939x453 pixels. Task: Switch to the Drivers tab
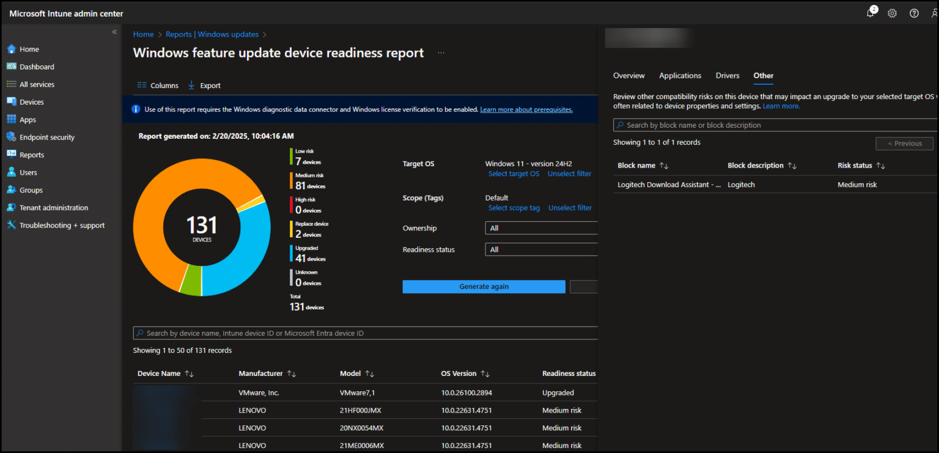point(727,75)
